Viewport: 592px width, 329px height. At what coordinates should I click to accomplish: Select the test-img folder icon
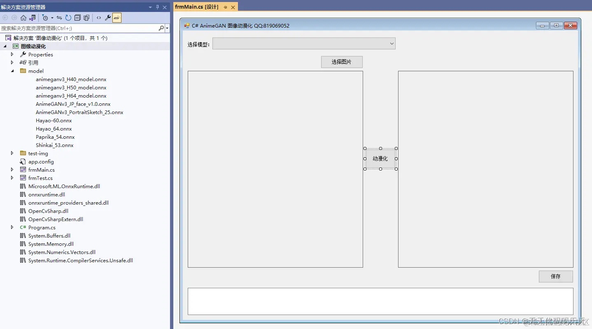point(23,153)
